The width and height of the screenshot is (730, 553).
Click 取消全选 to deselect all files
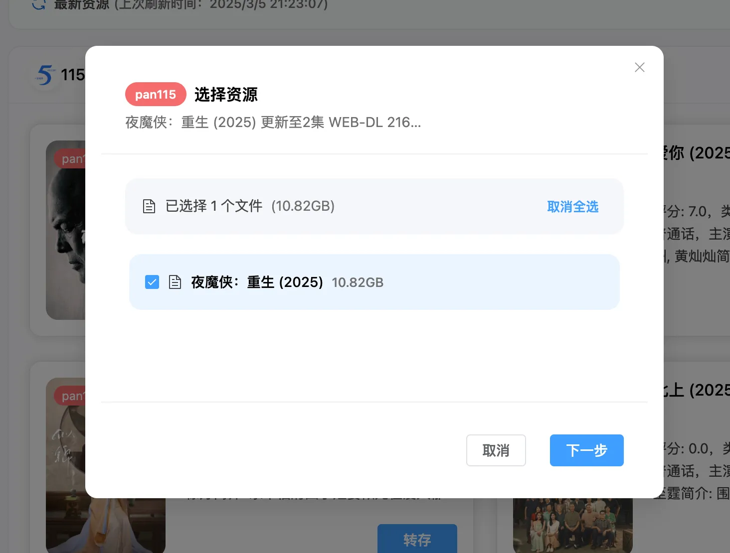coord(572,206)
